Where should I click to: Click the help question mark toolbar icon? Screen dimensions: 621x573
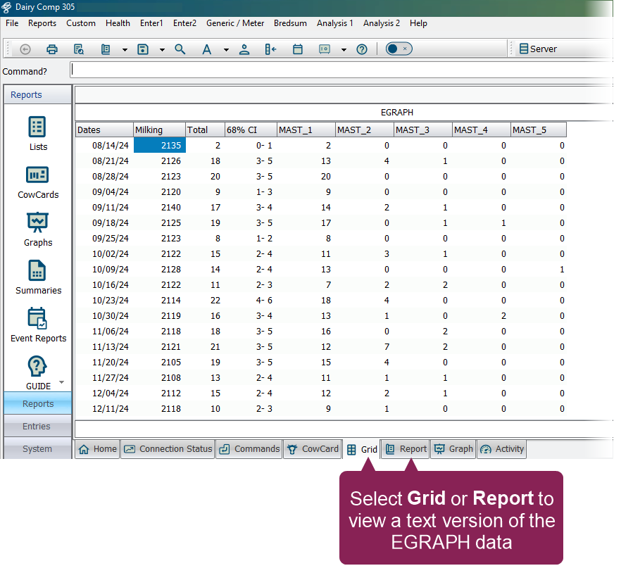coord(362,49)
